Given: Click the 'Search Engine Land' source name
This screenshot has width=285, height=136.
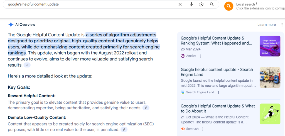Looking at the screenshot, I should pos(200,92).
